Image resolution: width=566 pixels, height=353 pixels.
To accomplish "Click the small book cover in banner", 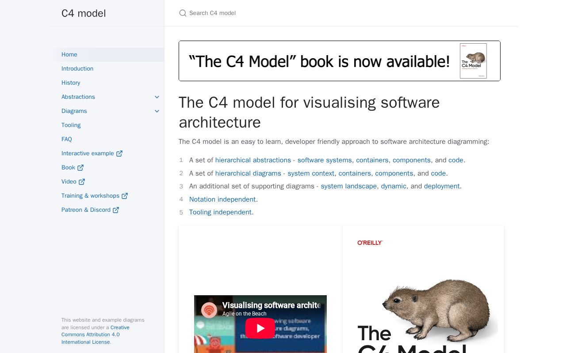I will coord(473,61).
